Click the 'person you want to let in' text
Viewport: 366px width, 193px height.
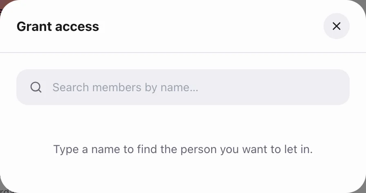(246, 149)
